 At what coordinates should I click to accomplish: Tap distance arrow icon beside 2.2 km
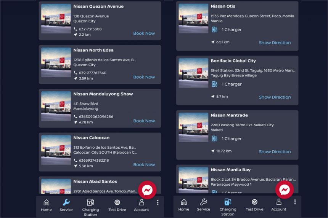tap(76, 35)
